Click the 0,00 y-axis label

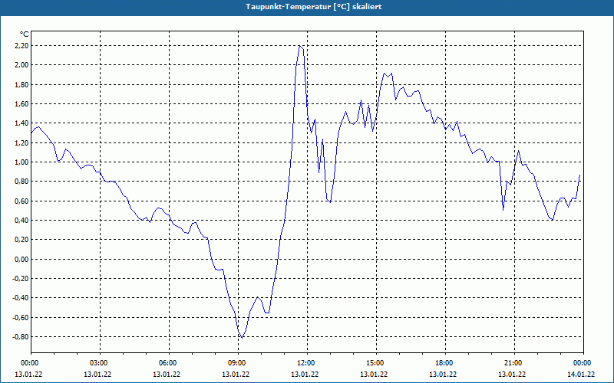coord(22,259)
